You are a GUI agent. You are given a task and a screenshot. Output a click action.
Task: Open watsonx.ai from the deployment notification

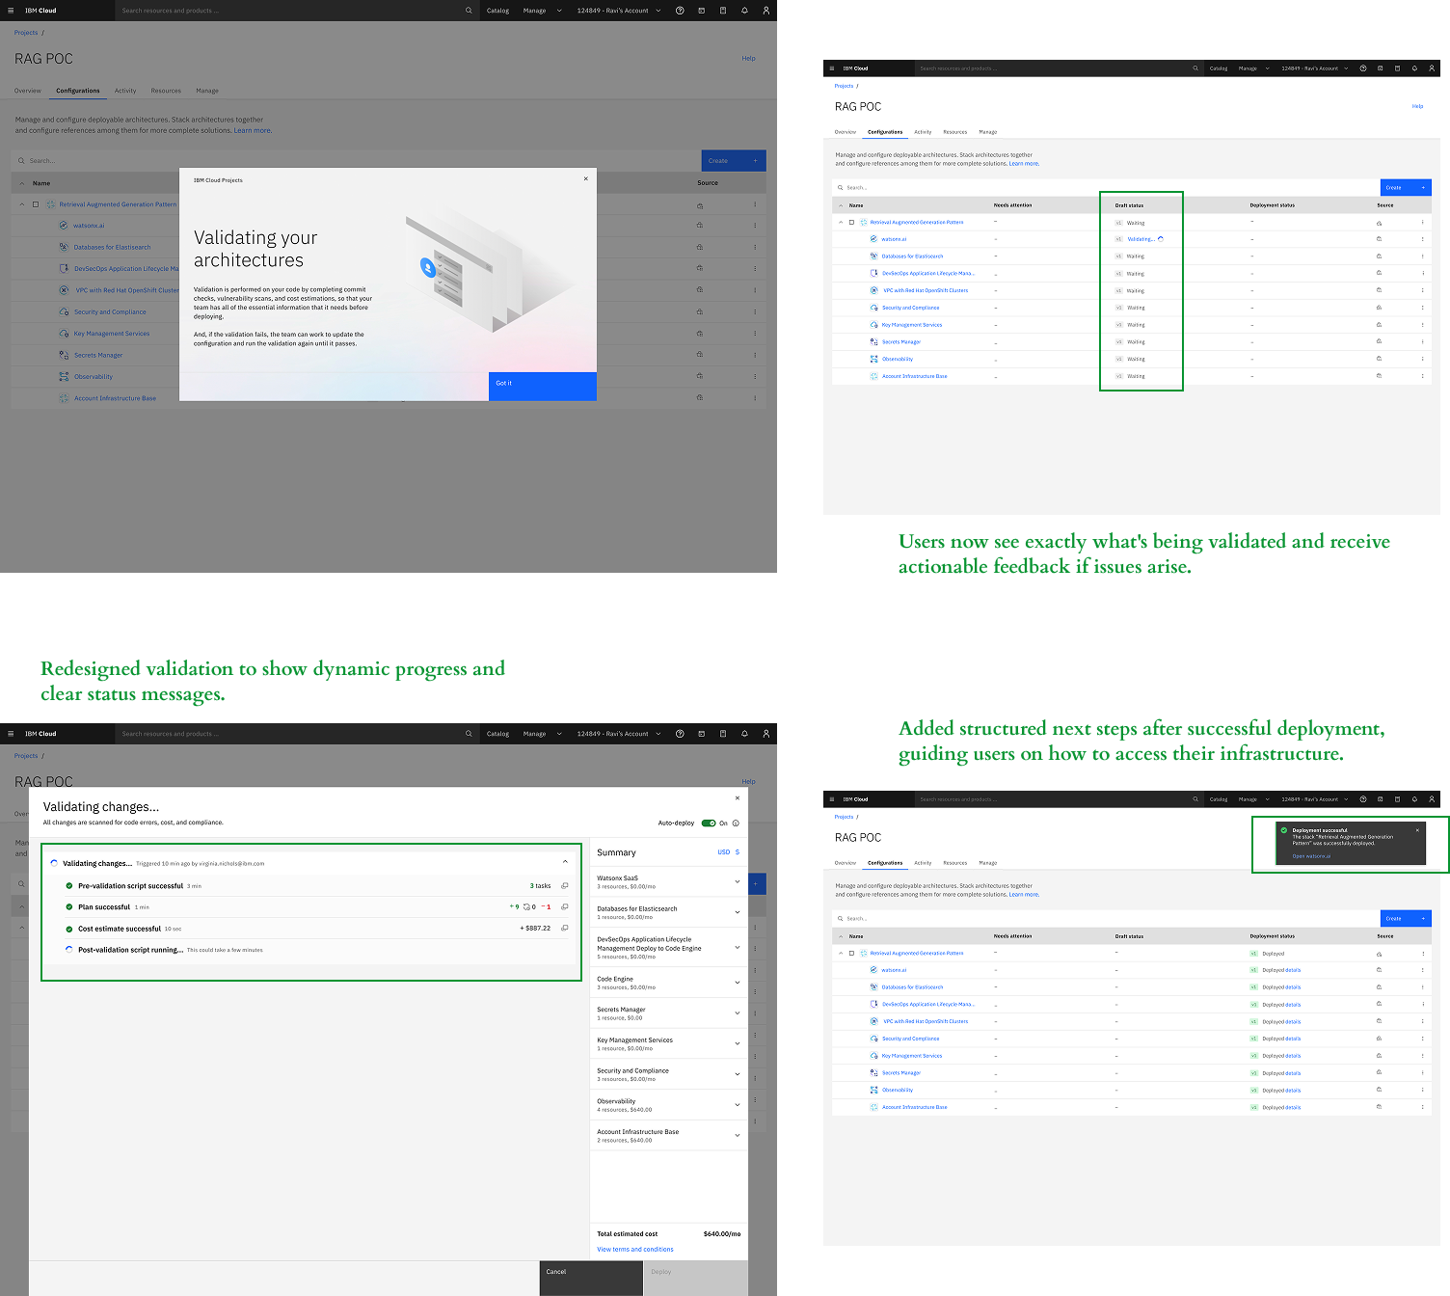[1311, 855]
